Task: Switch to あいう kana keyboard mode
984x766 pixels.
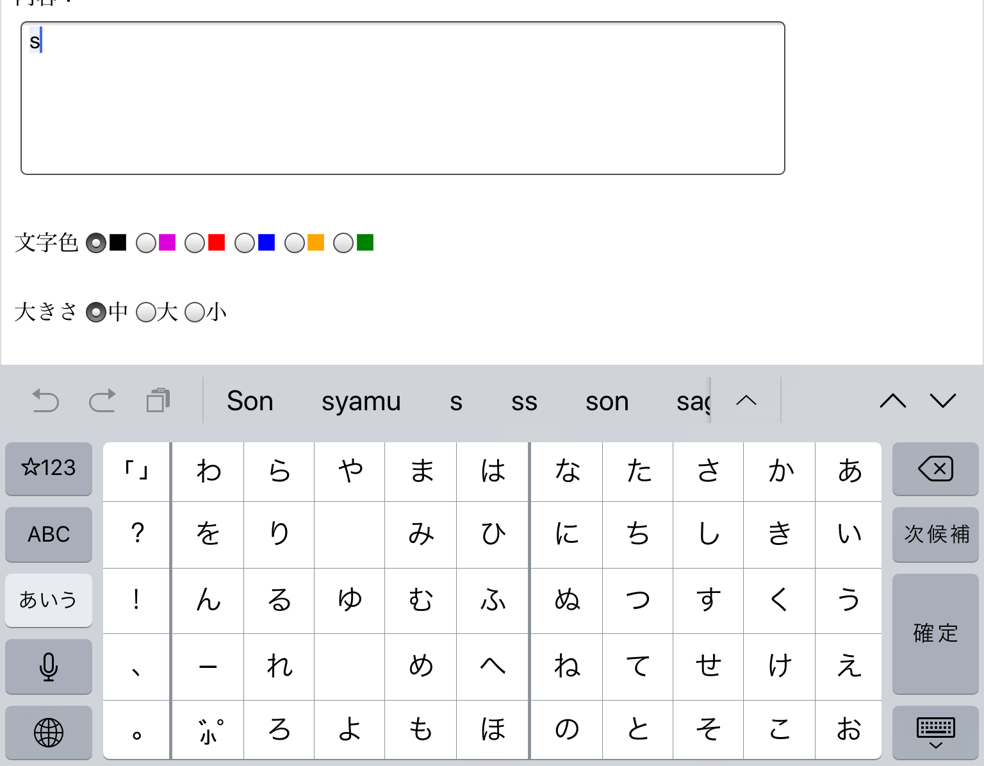Action: [49, 600]
